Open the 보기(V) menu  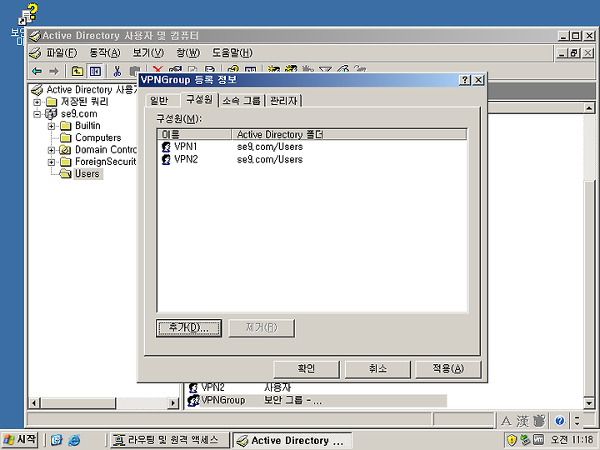click(x=148, y=52)
